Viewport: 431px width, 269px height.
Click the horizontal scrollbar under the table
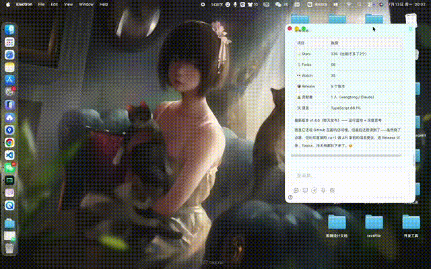point(345,155)
